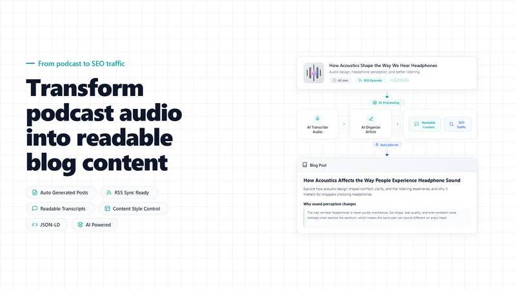Click the blog title How Acoustics Affects the Way People Experience
Image resolution: width=516 pixels, height=290 pixels.
pyautogui.click(x=382, y=180)
